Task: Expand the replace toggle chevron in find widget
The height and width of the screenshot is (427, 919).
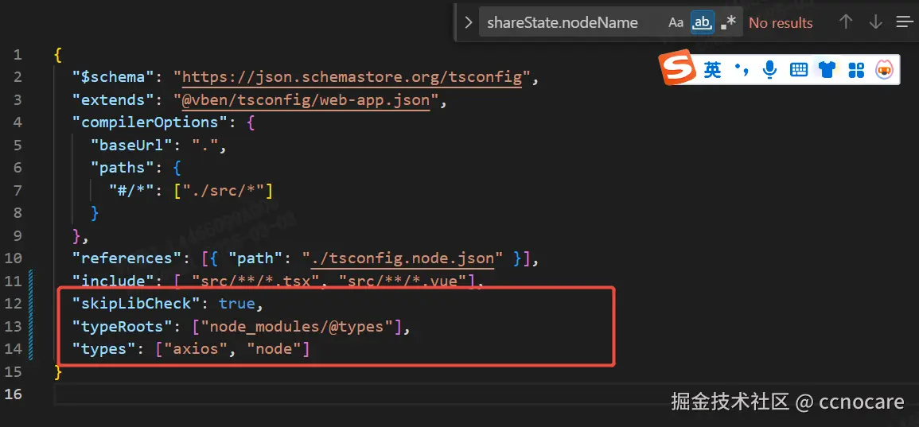Action: [x=468, y=23]
